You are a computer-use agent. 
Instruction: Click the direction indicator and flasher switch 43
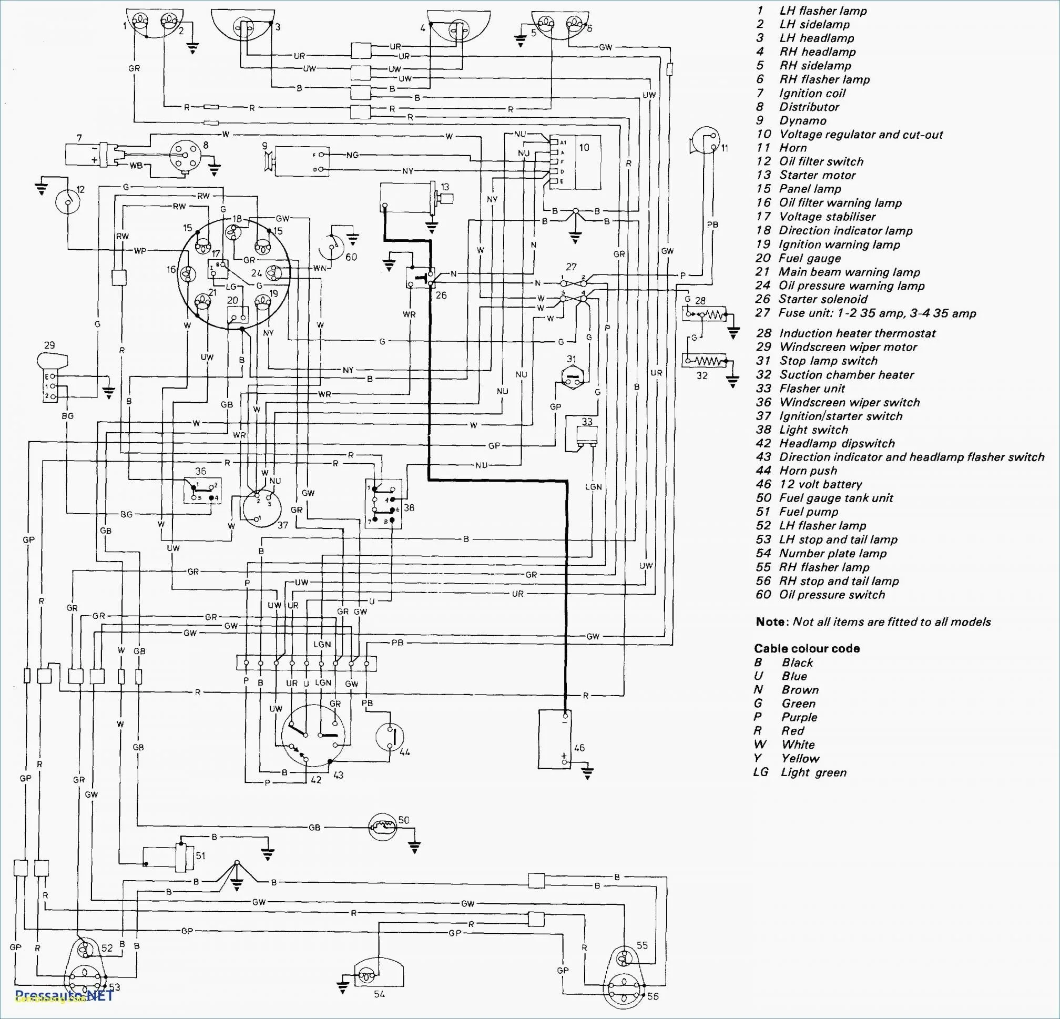click(313, 737)
